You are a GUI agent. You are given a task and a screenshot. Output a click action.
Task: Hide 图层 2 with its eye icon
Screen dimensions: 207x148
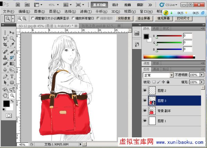coord(145,91)
